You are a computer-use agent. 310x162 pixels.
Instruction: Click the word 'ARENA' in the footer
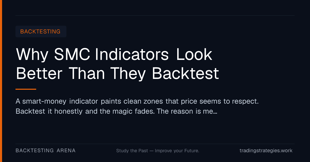point(66,151)
